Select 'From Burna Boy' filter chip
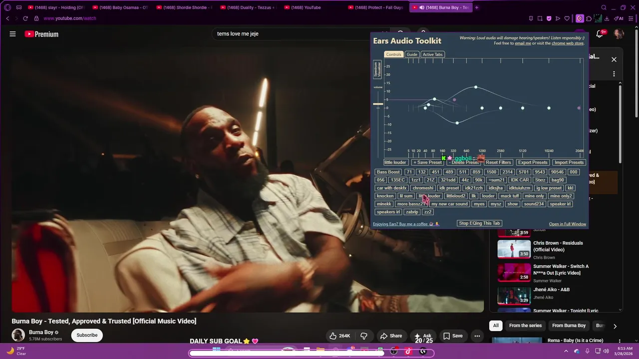 coord(569,326)
